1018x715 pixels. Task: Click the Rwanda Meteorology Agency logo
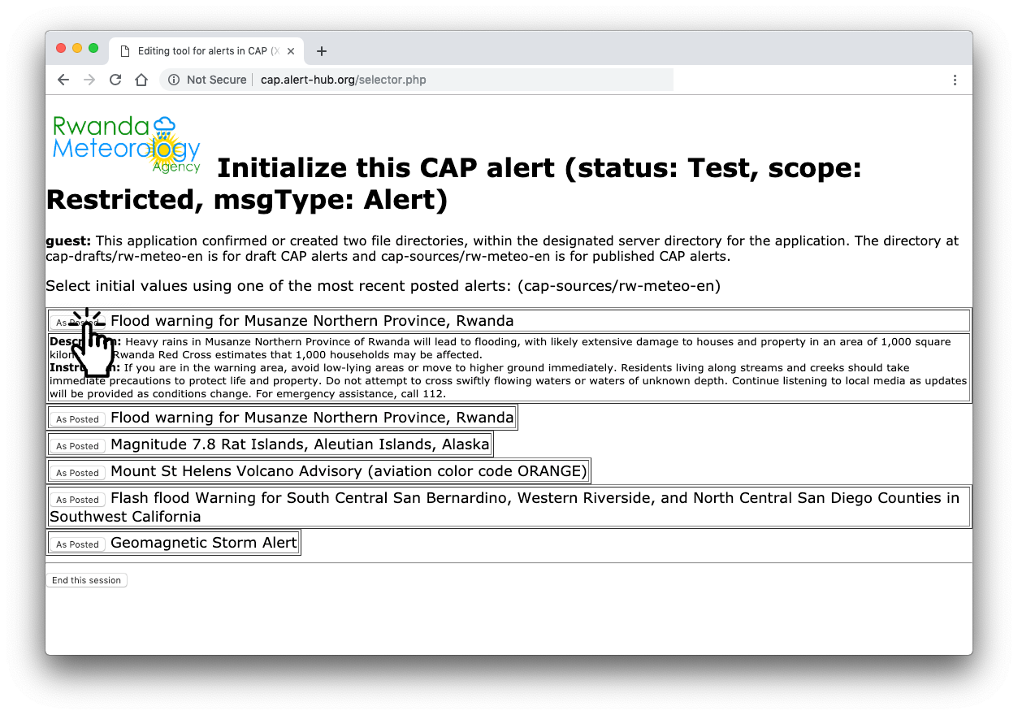126,145
